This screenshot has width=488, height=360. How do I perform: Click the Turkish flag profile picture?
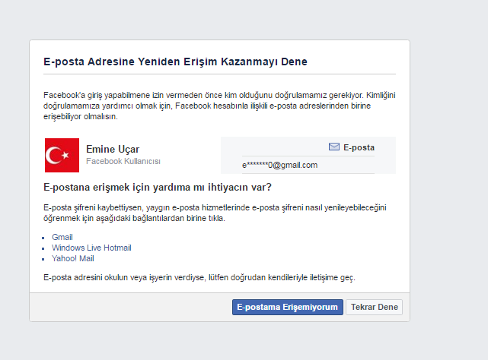tap(62, 155)
